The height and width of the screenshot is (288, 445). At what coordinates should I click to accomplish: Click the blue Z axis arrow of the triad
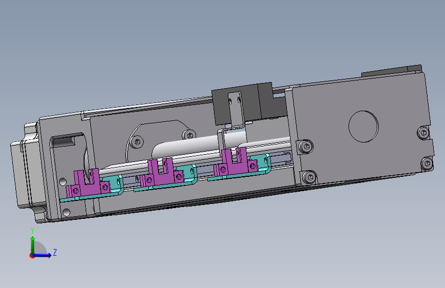pos(43,255)
